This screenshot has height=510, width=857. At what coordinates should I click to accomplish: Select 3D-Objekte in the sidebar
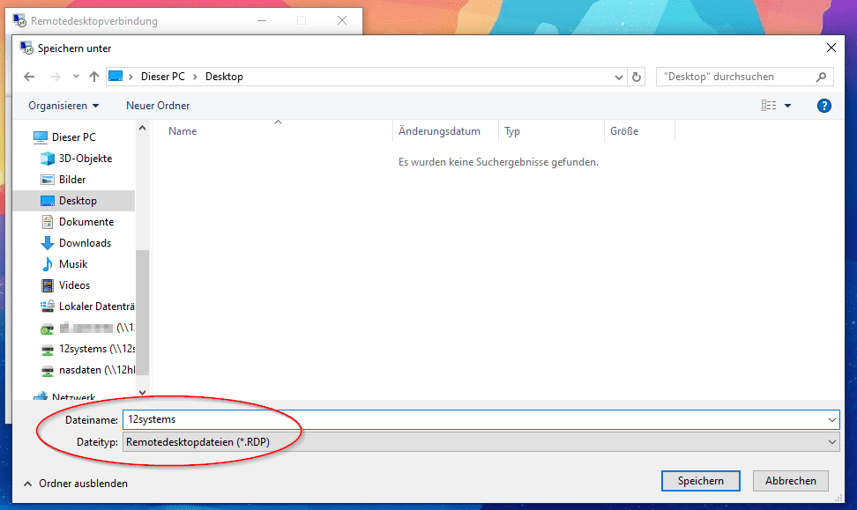pyautogui.click(x=85, y=159)
